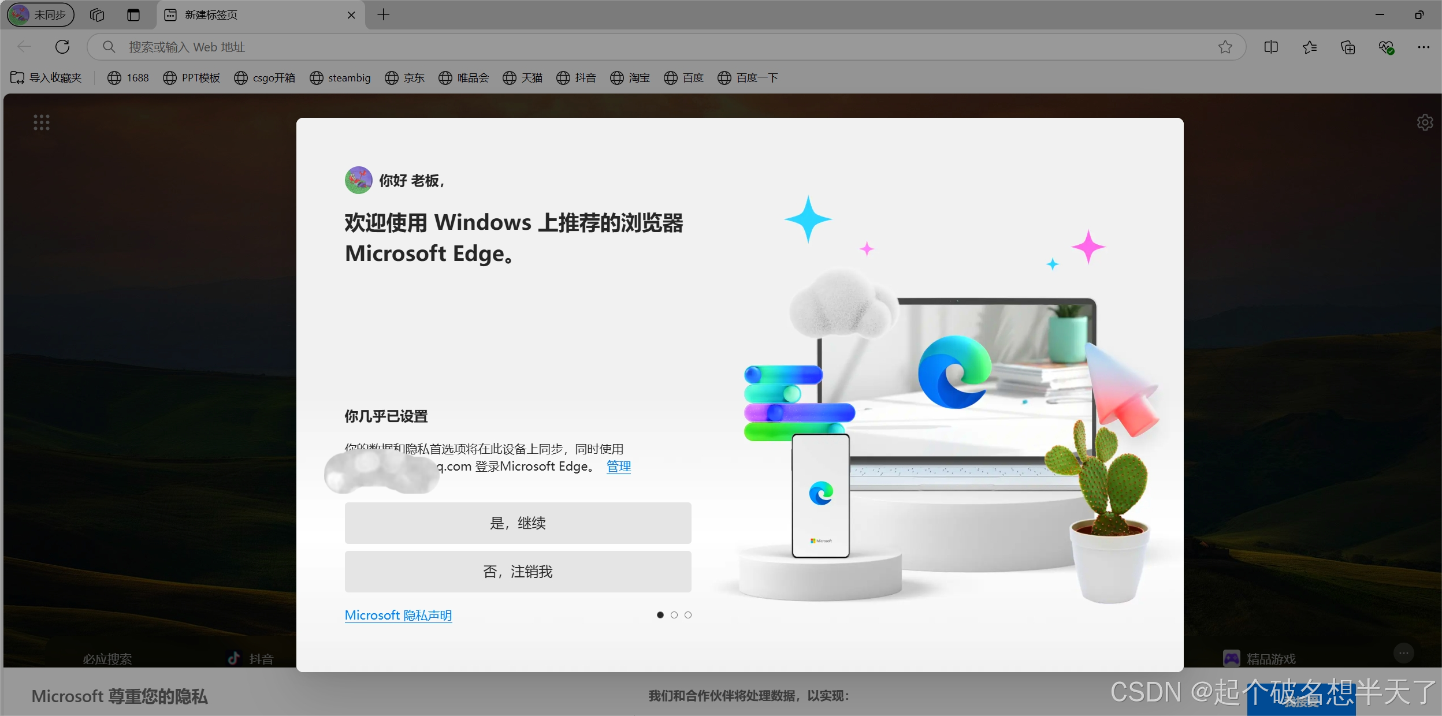This screenshot has width=1442, height=716.
Task: Select the first page indicator dot
Action: (660, 615)
